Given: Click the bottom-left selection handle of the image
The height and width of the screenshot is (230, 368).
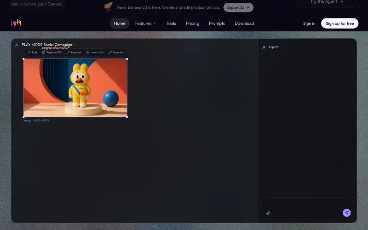Looking at the screenshot, I should click(23, 117).
